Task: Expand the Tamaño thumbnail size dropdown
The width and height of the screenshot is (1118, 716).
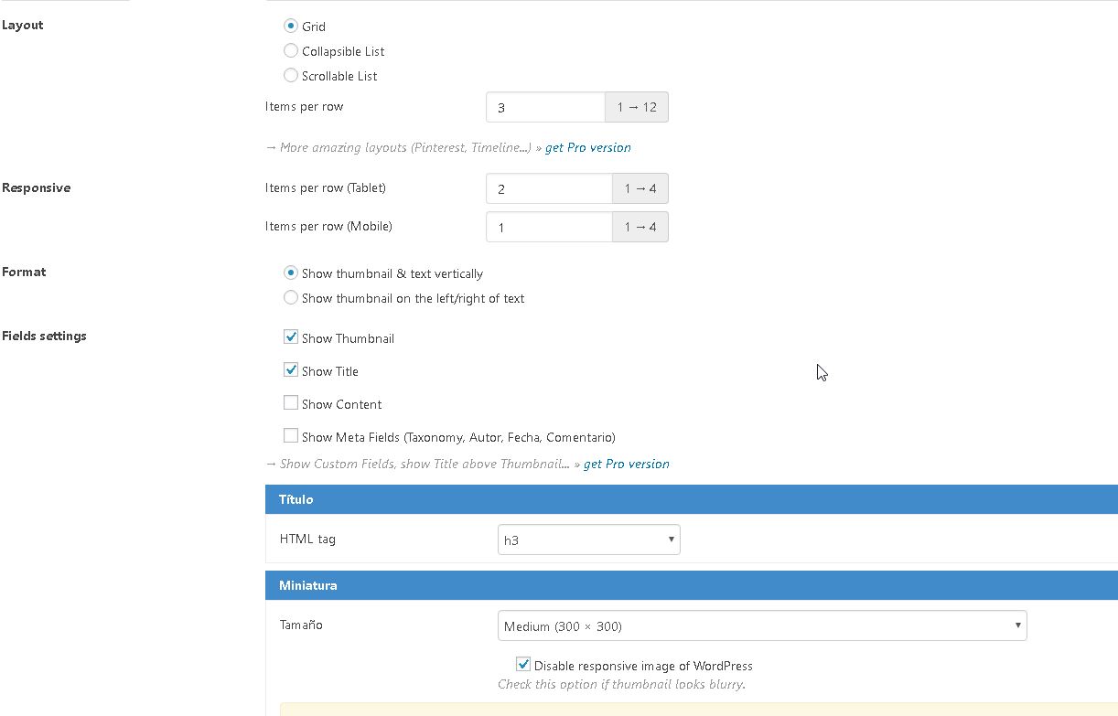Action: point(761,625)
